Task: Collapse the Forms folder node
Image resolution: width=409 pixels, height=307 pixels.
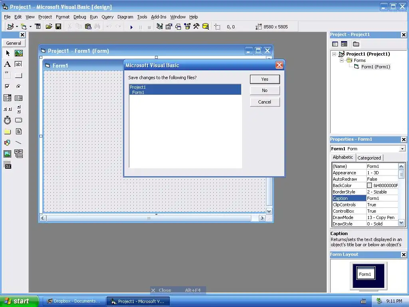Action: [341, 61]
